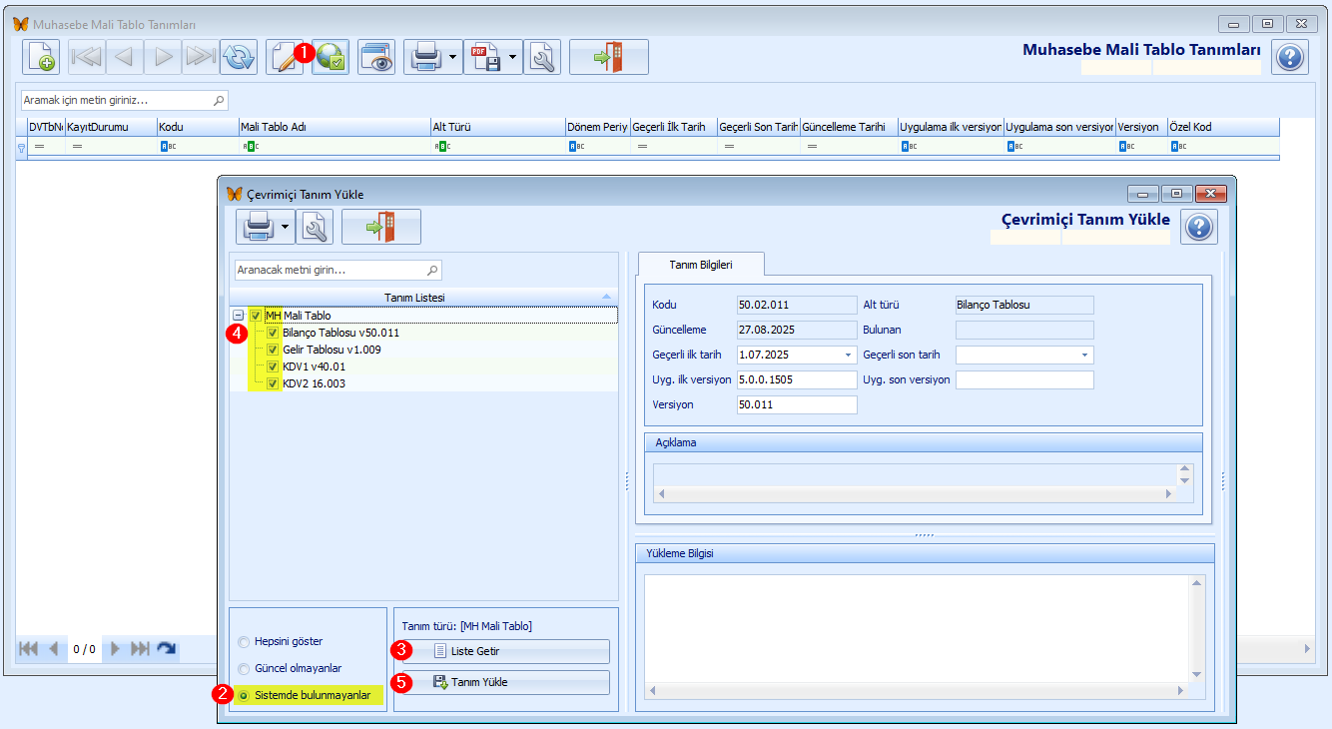Click the refresh arrows toolbar icon
Screen dimensions: 1332x729
(239, 58)
